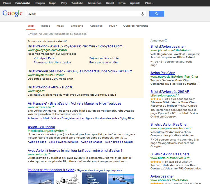Image resolution: width=210 pixels, height=184 pixels.
Task: Open vol24 'Billets d'Avion Pas Chers' ad
Action: pyautogui.click(x=170, y=154)
